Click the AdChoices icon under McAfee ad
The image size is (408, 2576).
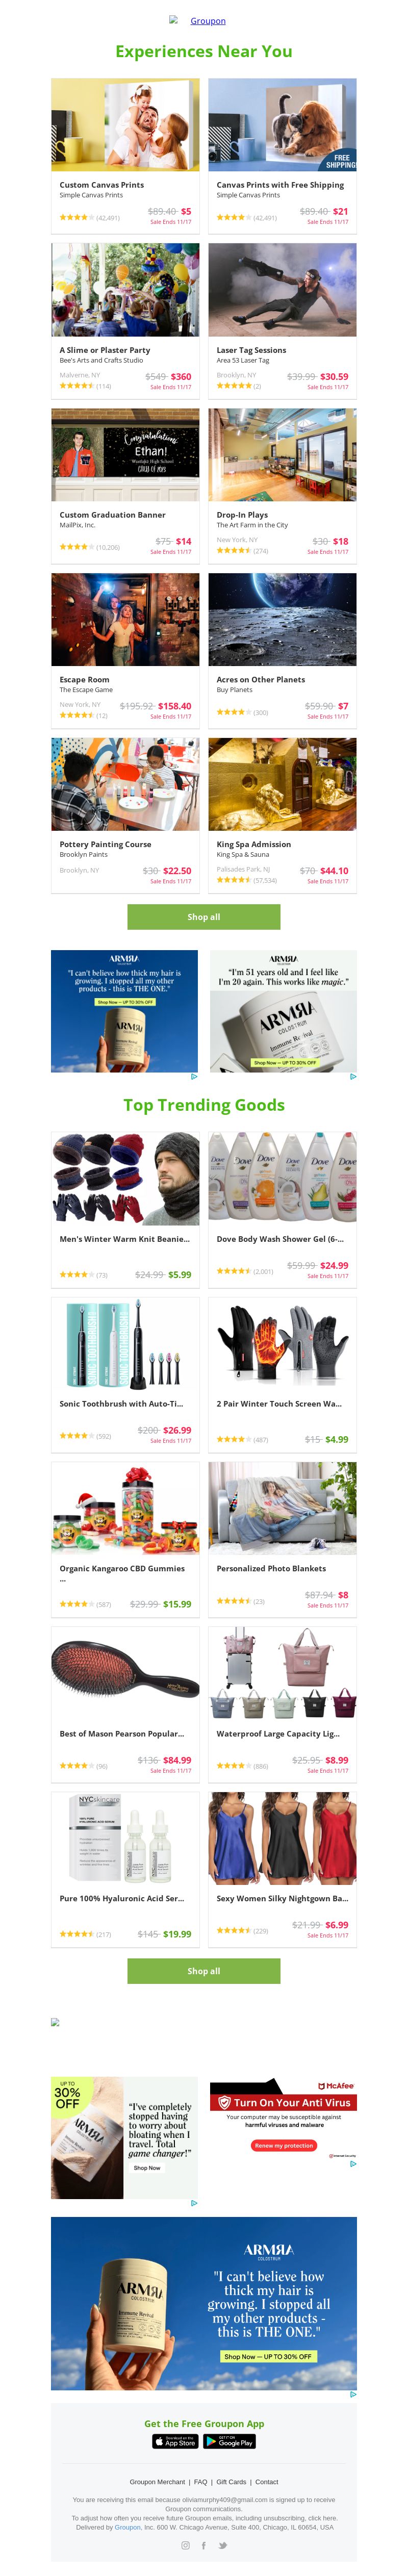coord(353,2163)
